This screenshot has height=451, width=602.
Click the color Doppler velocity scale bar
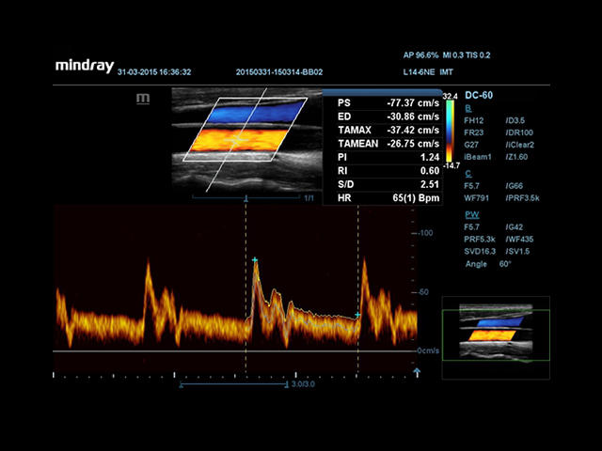[x=450, y=131]
